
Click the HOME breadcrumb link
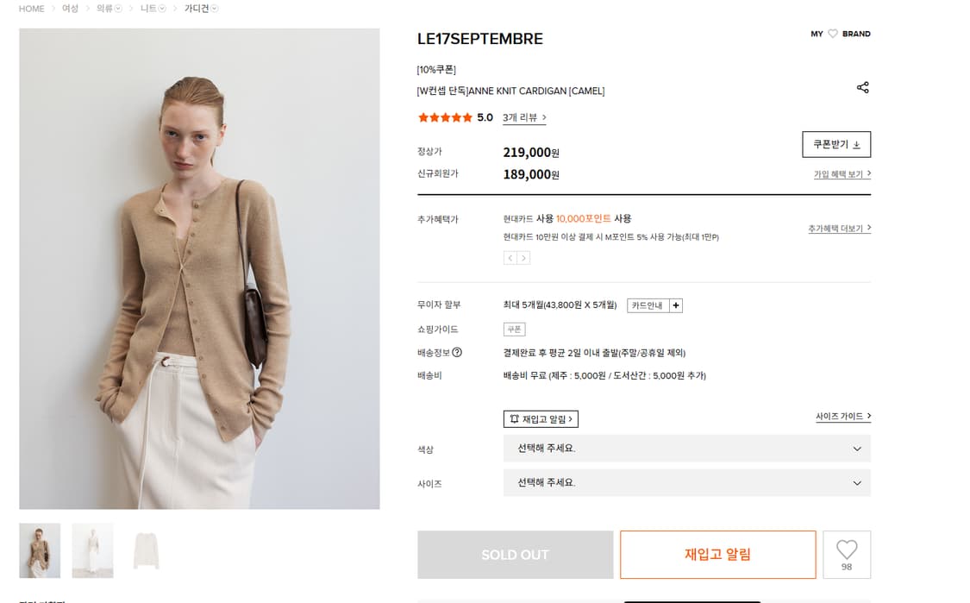[31, 9]
